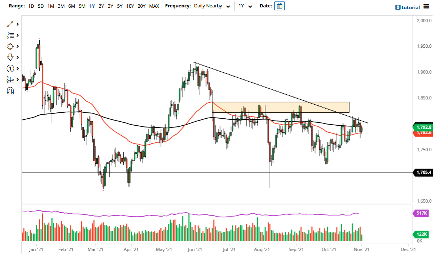Select the dotted descending trend line
The width and height of the screenshot is (434, 258).
click(x=281, y=92)
